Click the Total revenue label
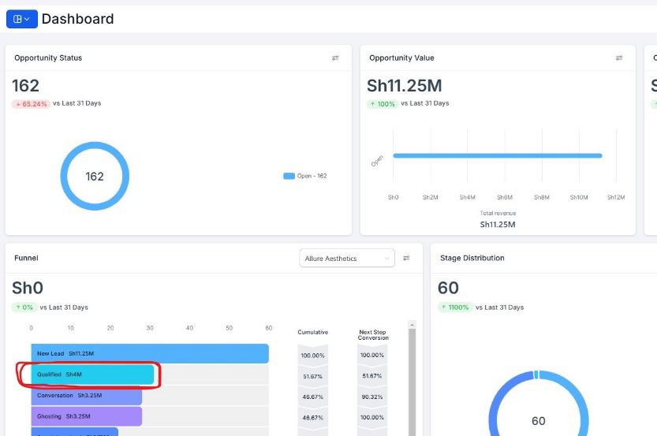Viewport: 657px width, 436px height. point(498,213)
